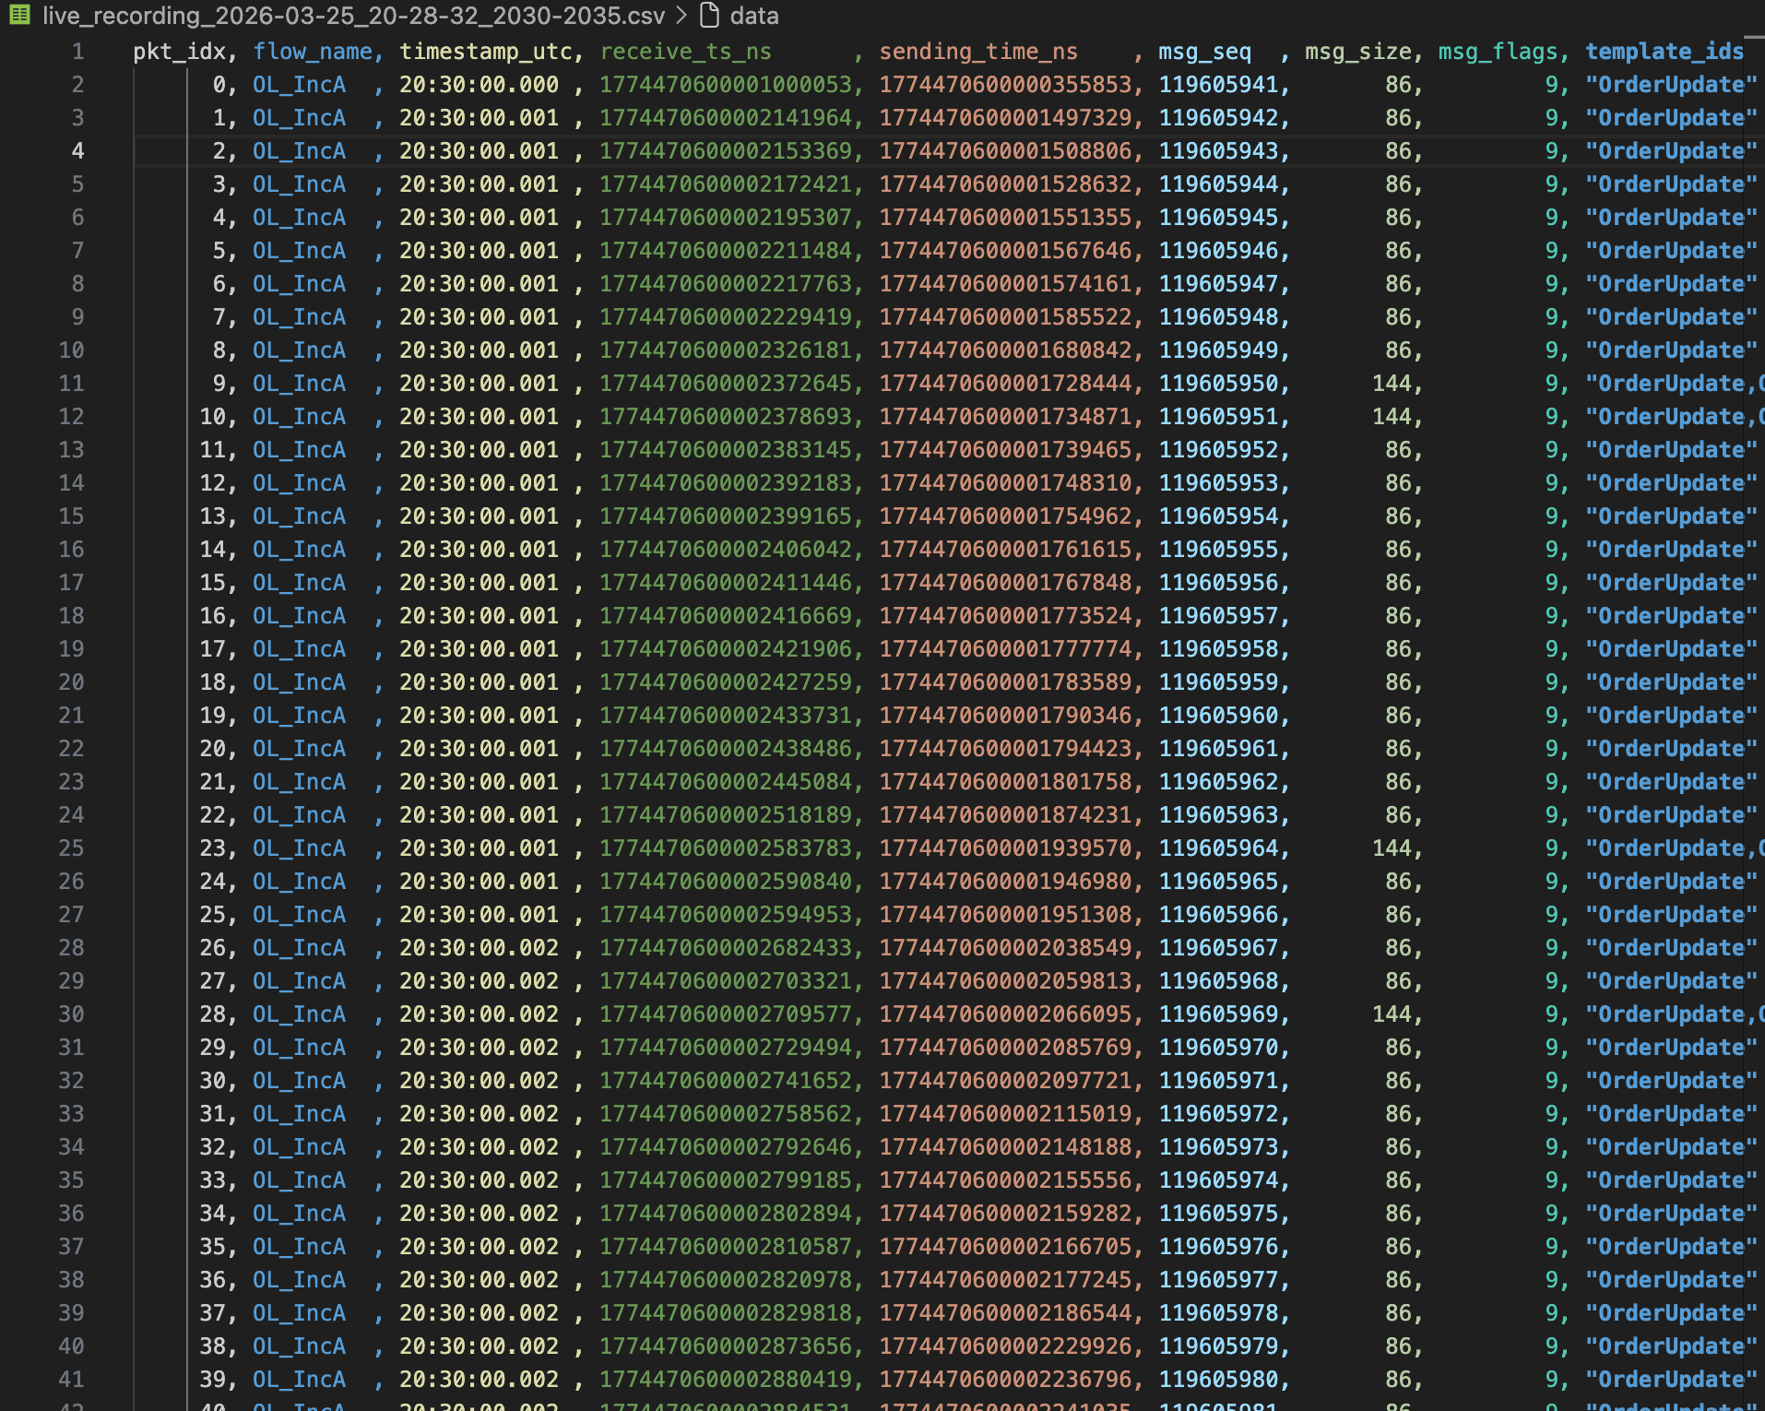This screenshot has width=1765, height=1411.
Task: Click sending time 1774470600002059813
Action: pyautogui.click(x=1005, y=981)
